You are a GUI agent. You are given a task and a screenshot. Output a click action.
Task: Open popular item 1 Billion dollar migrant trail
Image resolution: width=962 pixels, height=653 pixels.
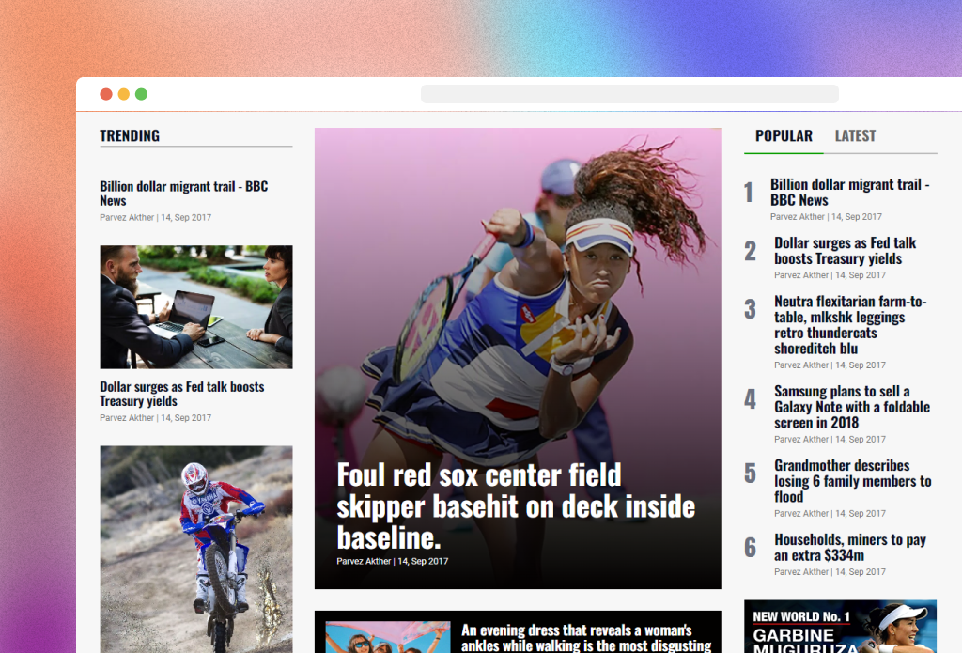[x=849, y=193]
